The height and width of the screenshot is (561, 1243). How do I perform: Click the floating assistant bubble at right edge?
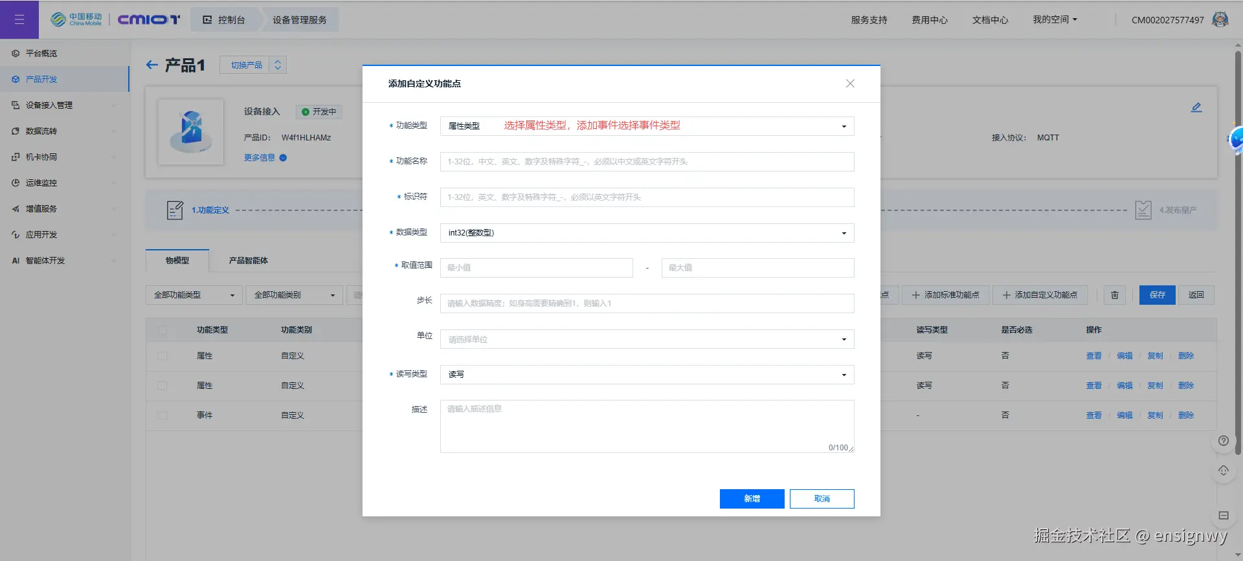pos(1235,139)
